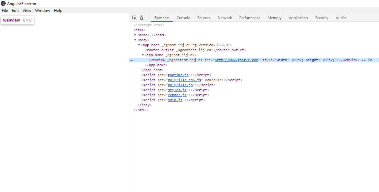Switch to the Console tab
The image size is (379, 192).
click(183, 18)
